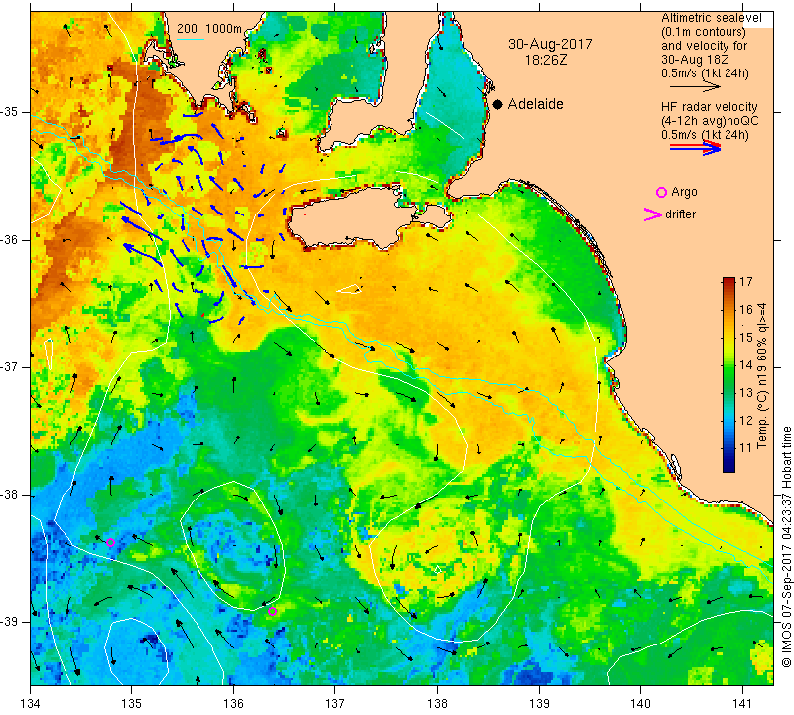Click the 138 longitude axis label
Screen dimensions: 794x715
click(x=437, y=703)
